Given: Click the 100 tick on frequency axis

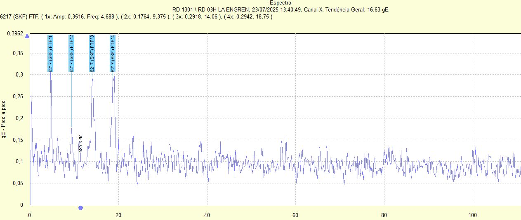Looking at the screenshot, I should [x=473, y=215].
